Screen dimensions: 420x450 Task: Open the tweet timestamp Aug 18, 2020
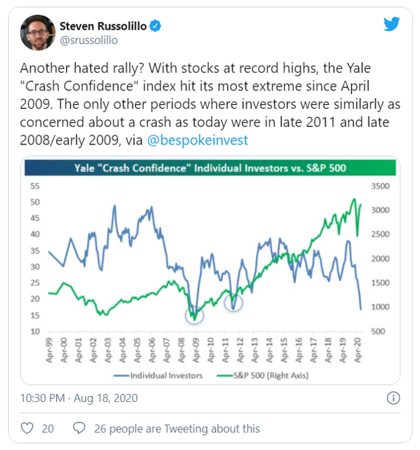79,398
